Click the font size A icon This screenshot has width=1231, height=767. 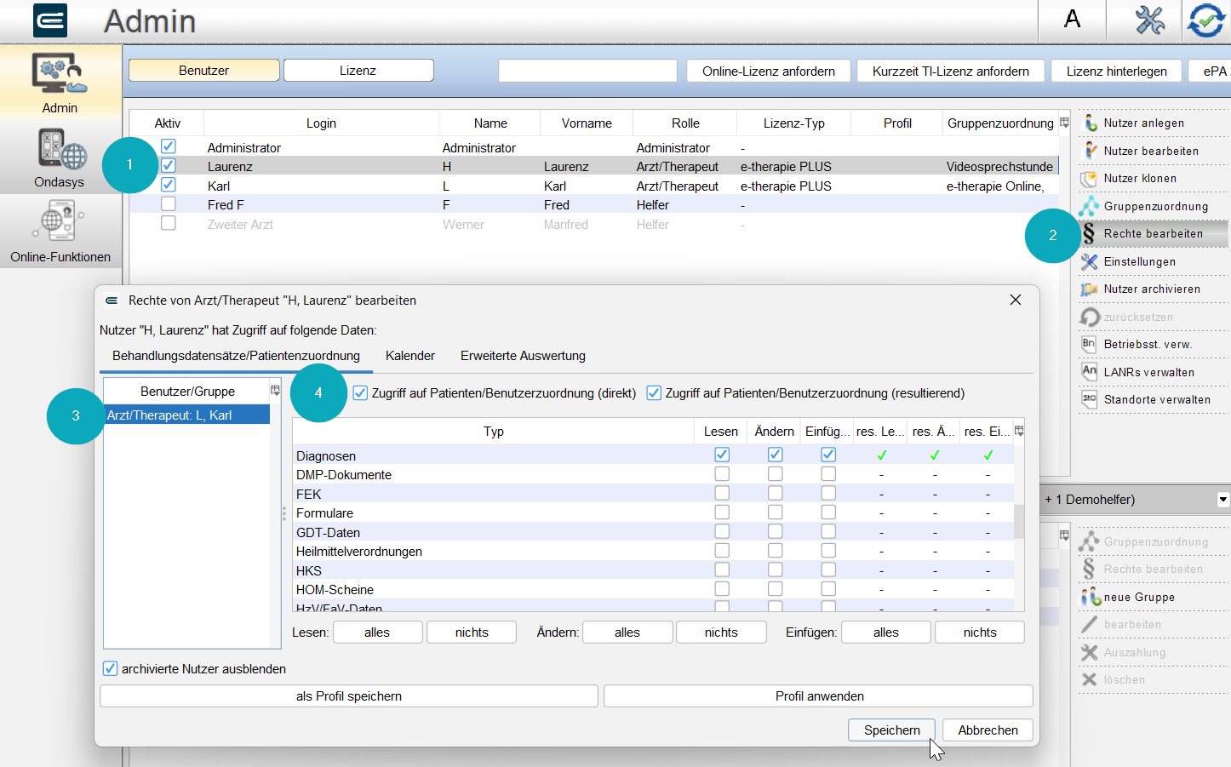click(1073, 20)
